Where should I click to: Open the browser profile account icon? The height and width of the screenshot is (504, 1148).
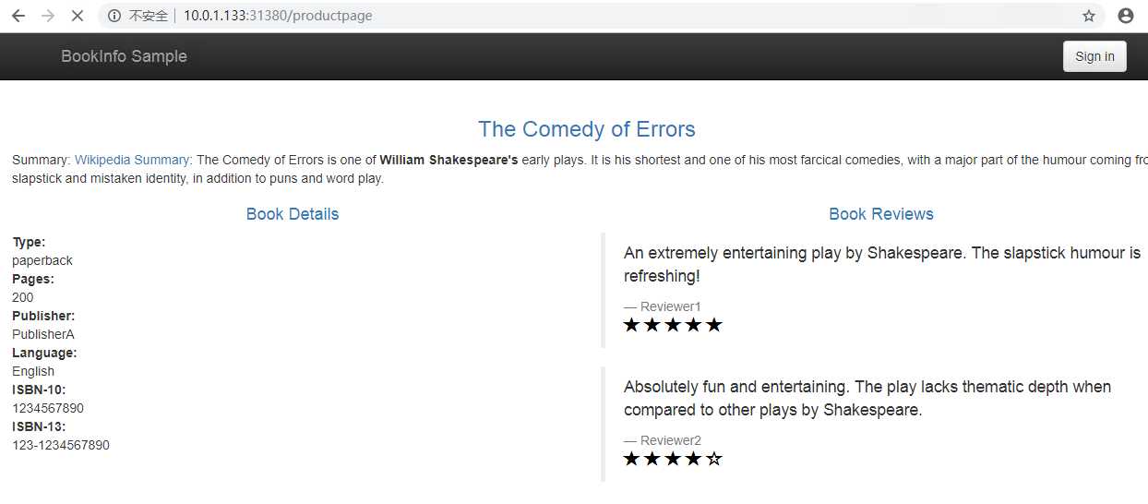(x=1125, y=16)
